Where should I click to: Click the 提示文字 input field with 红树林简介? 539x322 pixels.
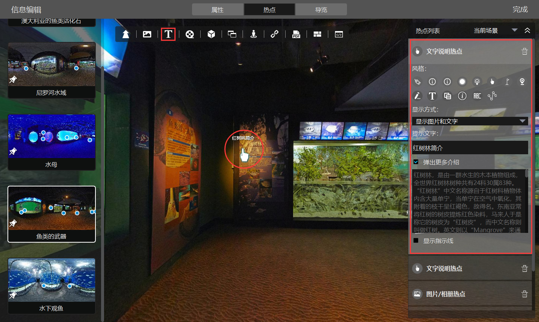[x=470, y=148]
